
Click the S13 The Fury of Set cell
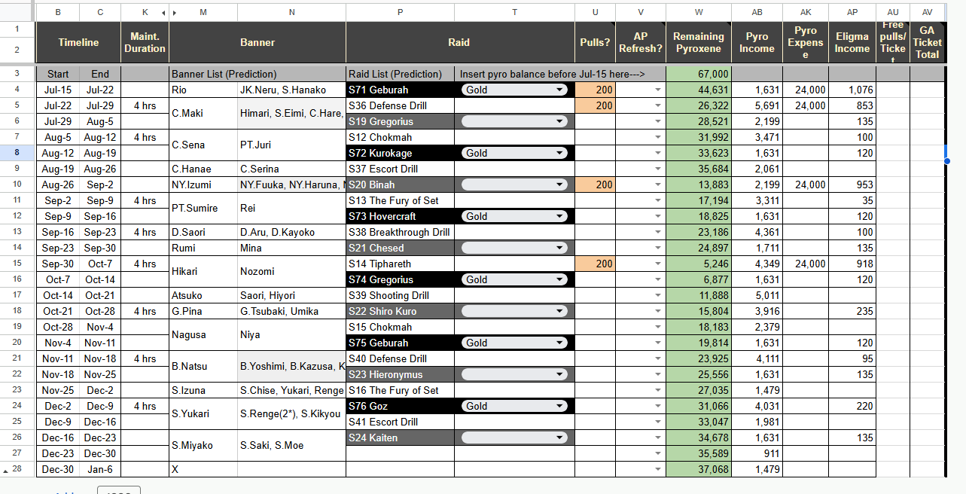pyautogui.click(x=400, y=200)
